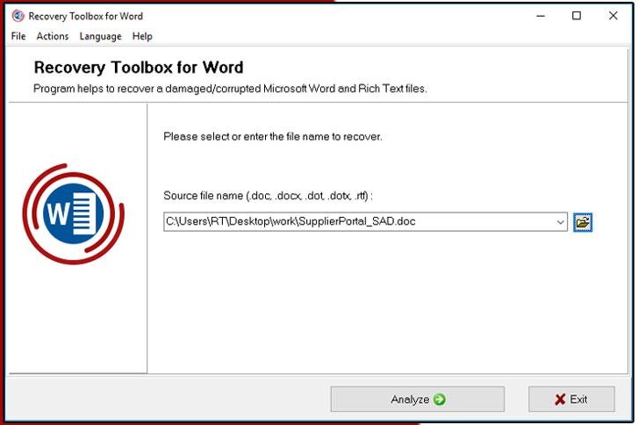Screen dimensions: 638x425
Task: Open the File menu
Action: [18, 36]
